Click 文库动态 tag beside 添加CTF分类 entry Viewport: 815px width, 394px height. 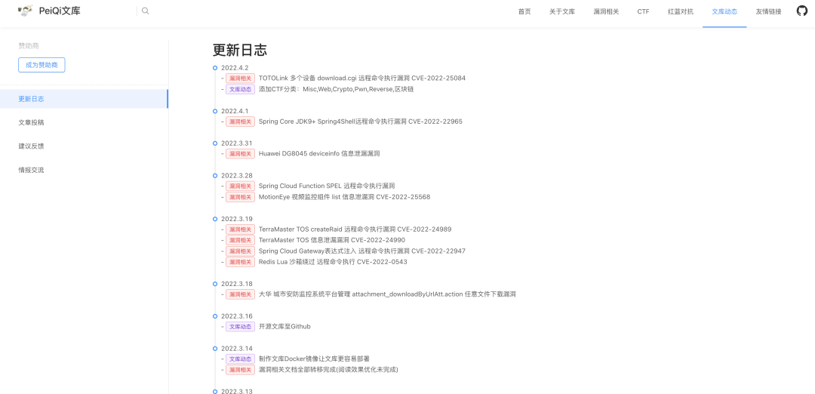tap(240, 89)
